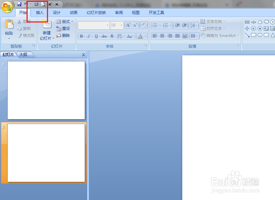
Task: Click the 删除 delete slide button
Action: click(x=63, y=36)
